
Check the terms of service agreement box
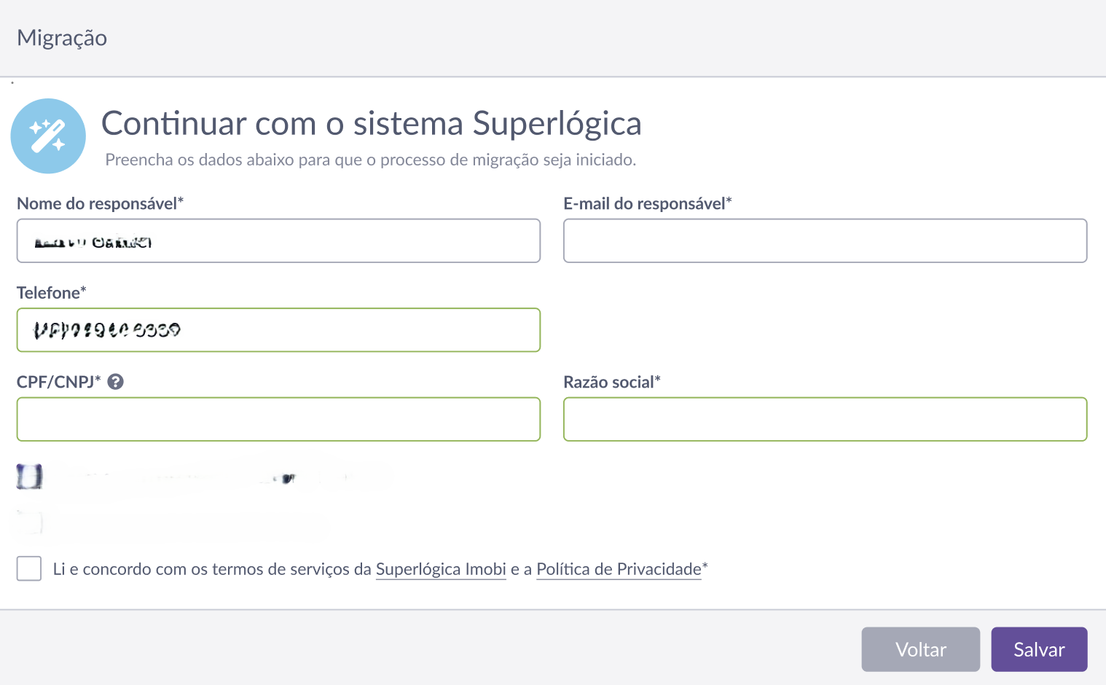29,568
